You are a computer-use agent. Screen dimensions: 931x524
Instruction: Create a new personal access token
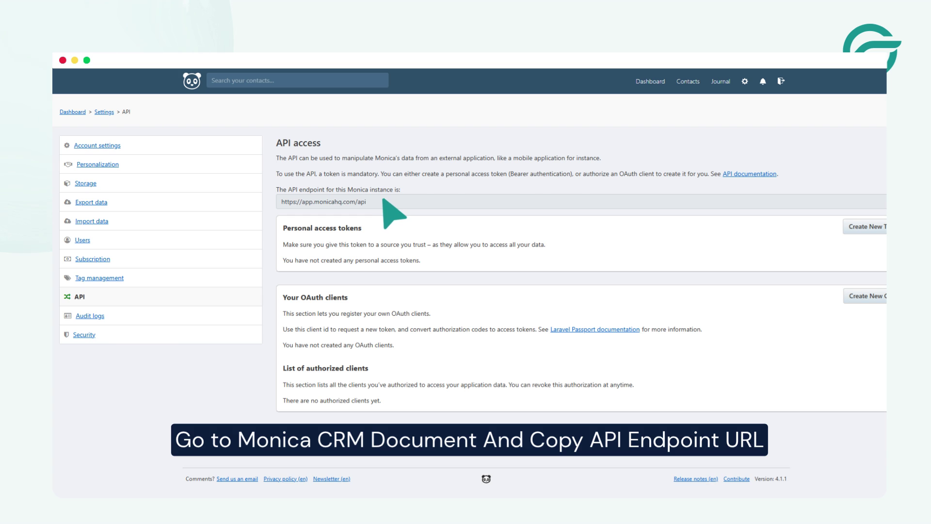click(x=865, y=227)
